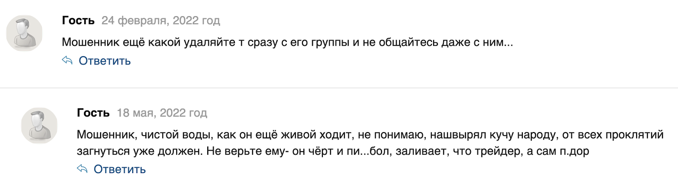This screenshot has height=193, width=678.
Task: Click author name "Гость" on the 18 мая comment
Action: point(93,113)
